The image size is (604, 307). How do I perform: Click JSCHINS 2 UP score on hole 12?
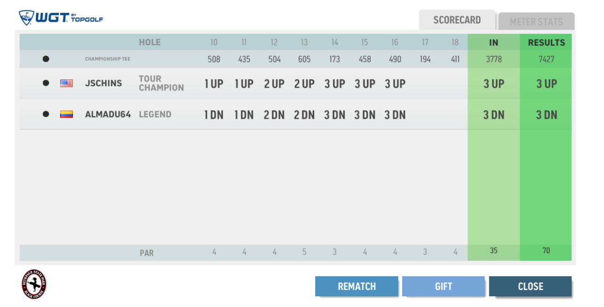click(274, 84)
